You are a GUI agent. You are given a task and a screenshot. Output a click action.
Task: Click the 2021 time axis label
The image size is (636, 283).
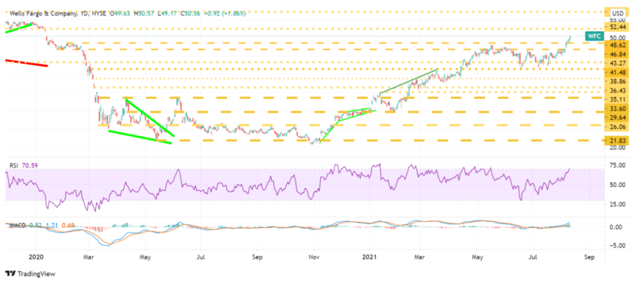click(369, 257)
